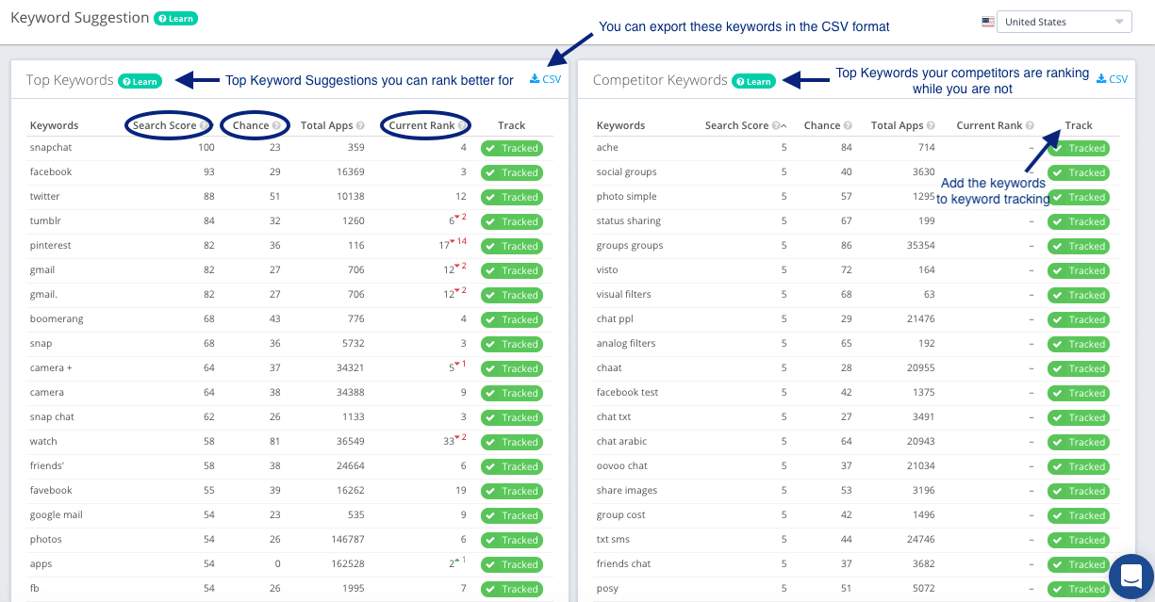Click the Learn badge beside Competitor Keywords
This screenshot has width=1155, height=602.
click(x=753, y=81)
